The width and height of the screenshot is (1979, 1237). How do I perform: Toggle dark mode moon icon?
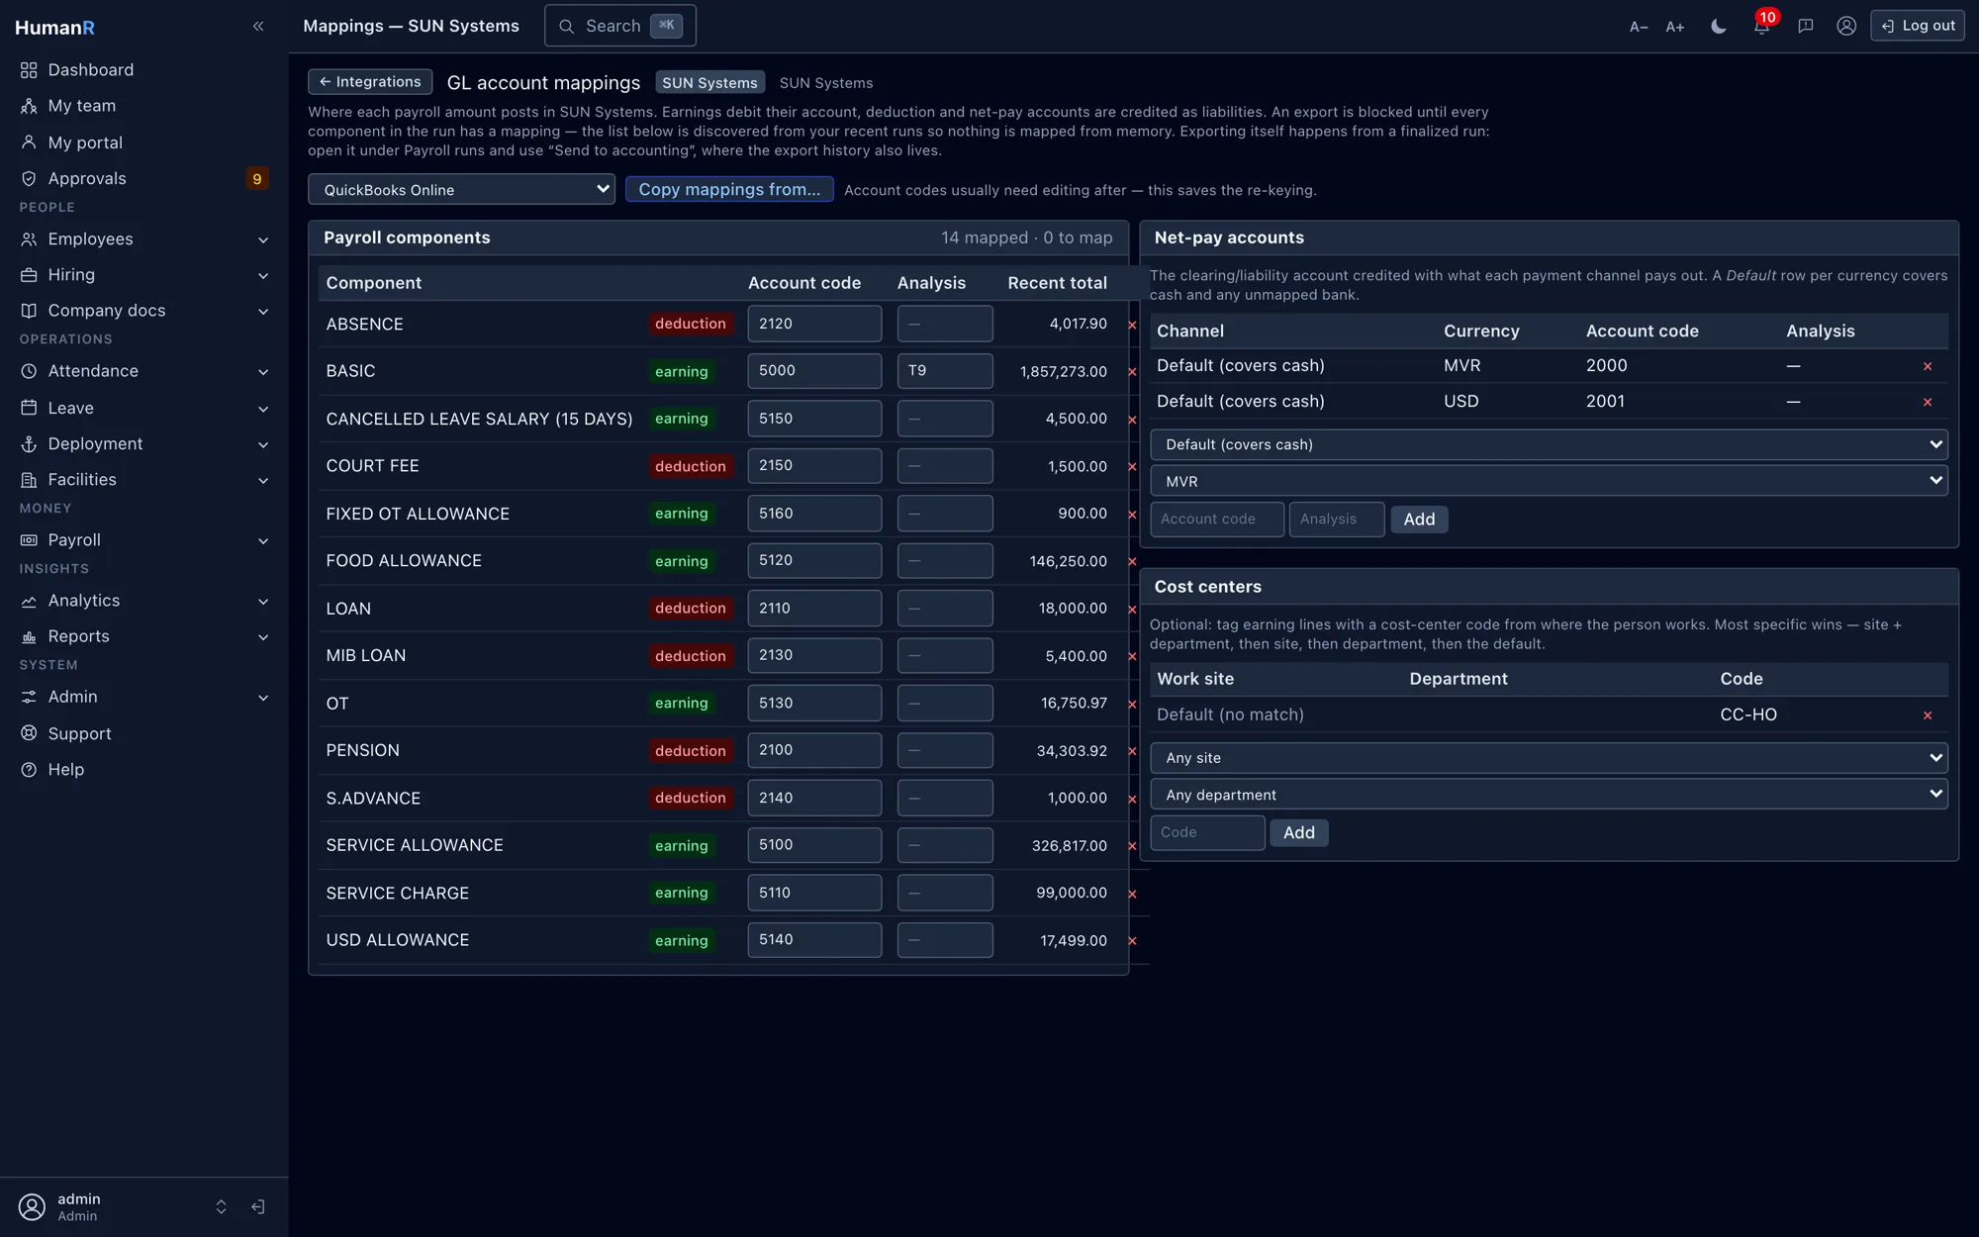tap(1719, 27)
